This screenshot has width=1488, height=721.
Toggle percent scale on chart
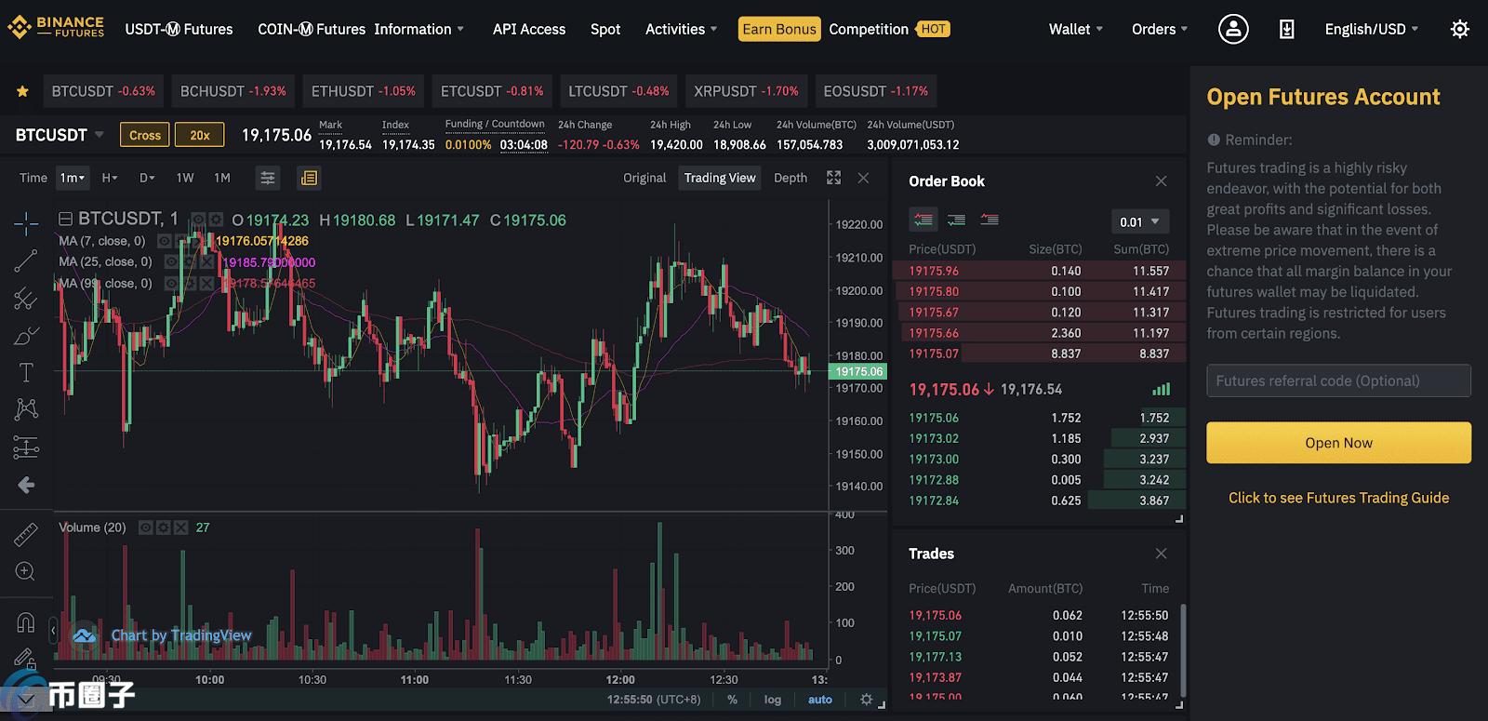point(733,700)
